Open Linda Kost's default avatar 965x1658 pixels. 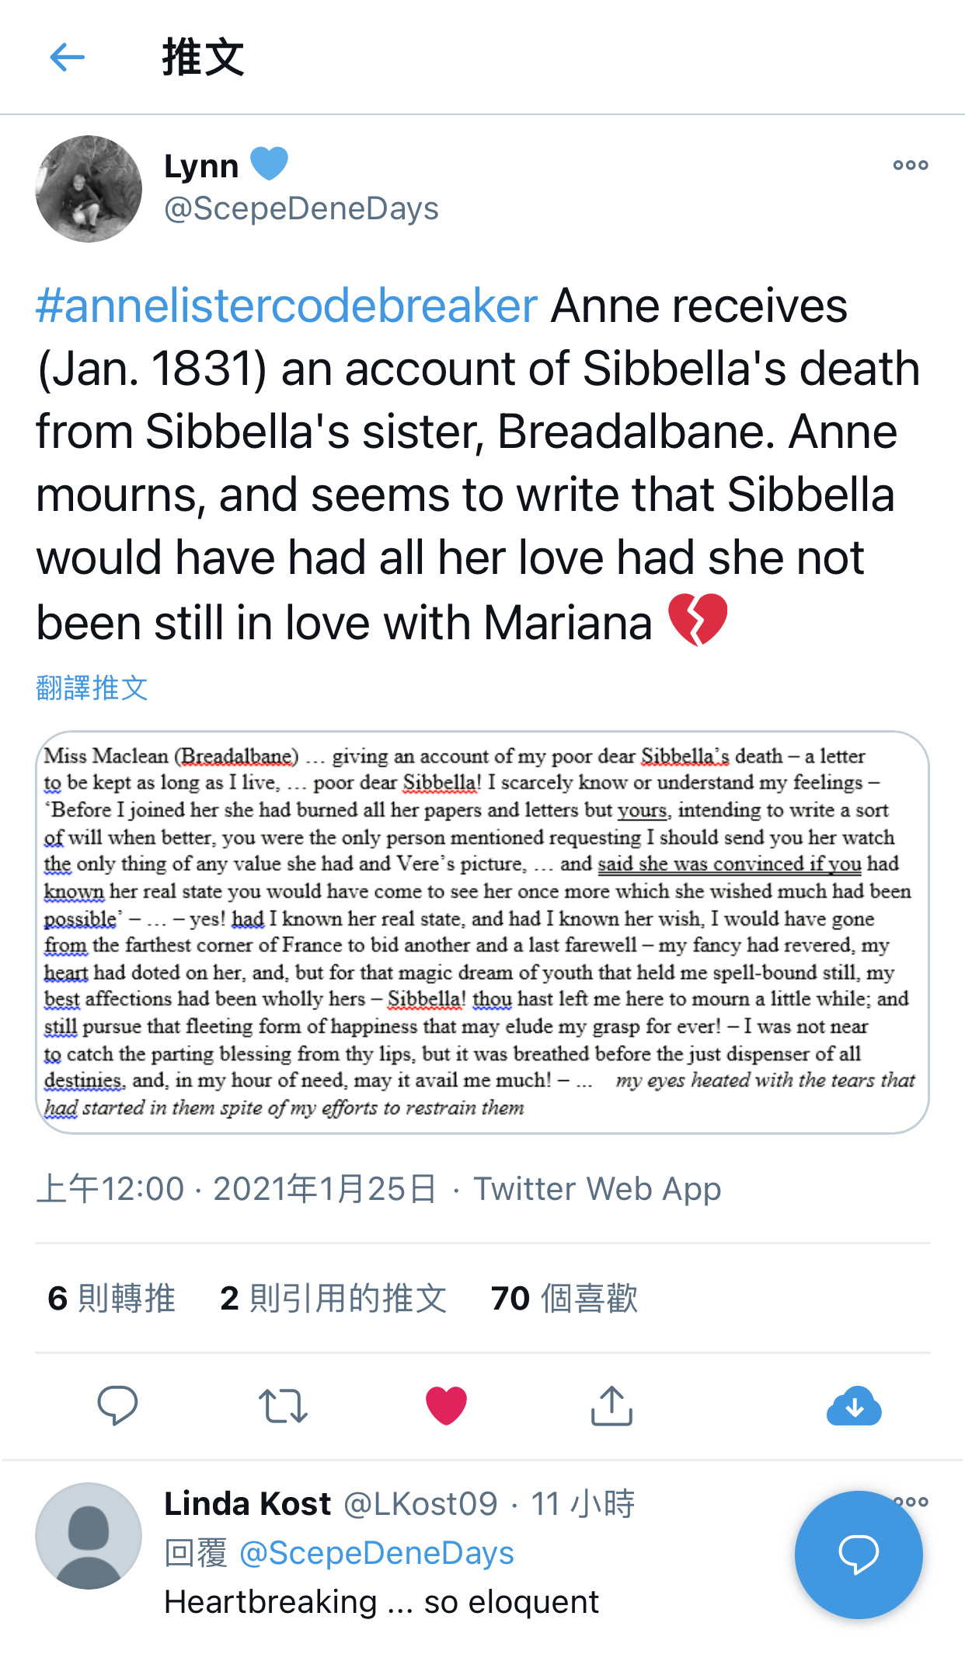89,1535
